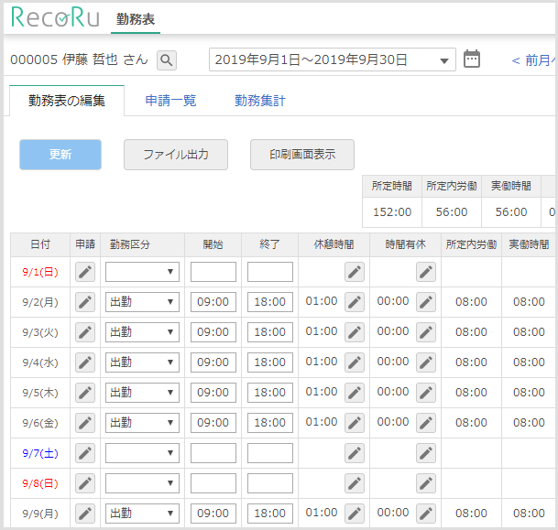Click 時間有休 pencil icon for 9/4(水)
The height and width of the screenshot is (530, 558).
point(426,362)
